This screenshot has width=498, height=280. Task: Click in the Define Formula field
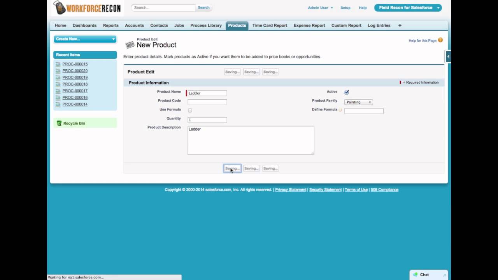pos(364,111)
